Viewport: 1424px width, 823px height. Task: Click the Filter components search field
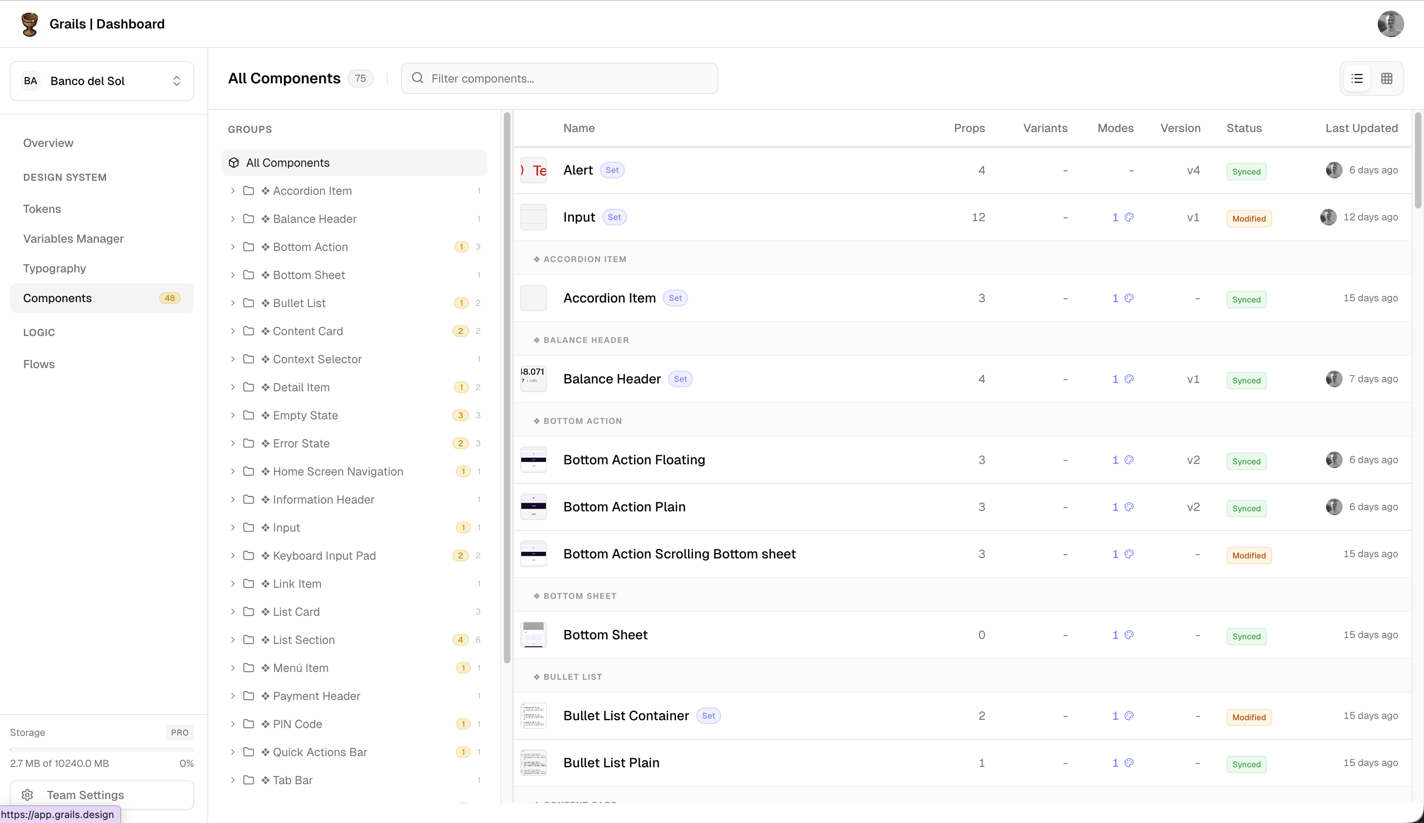pos(565,78)
